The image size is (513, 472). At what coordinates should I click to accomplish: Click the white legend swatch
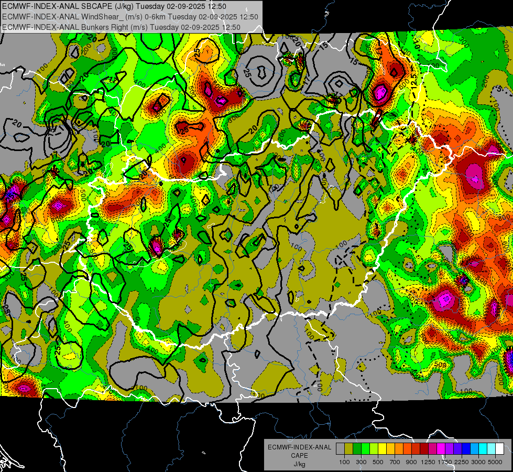point(499,449)
